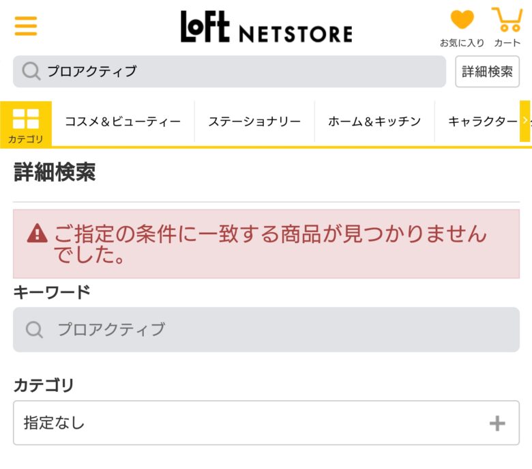Click the warning triangle icon in the error banner
This screenshot has width=532, height=469.
37,234
